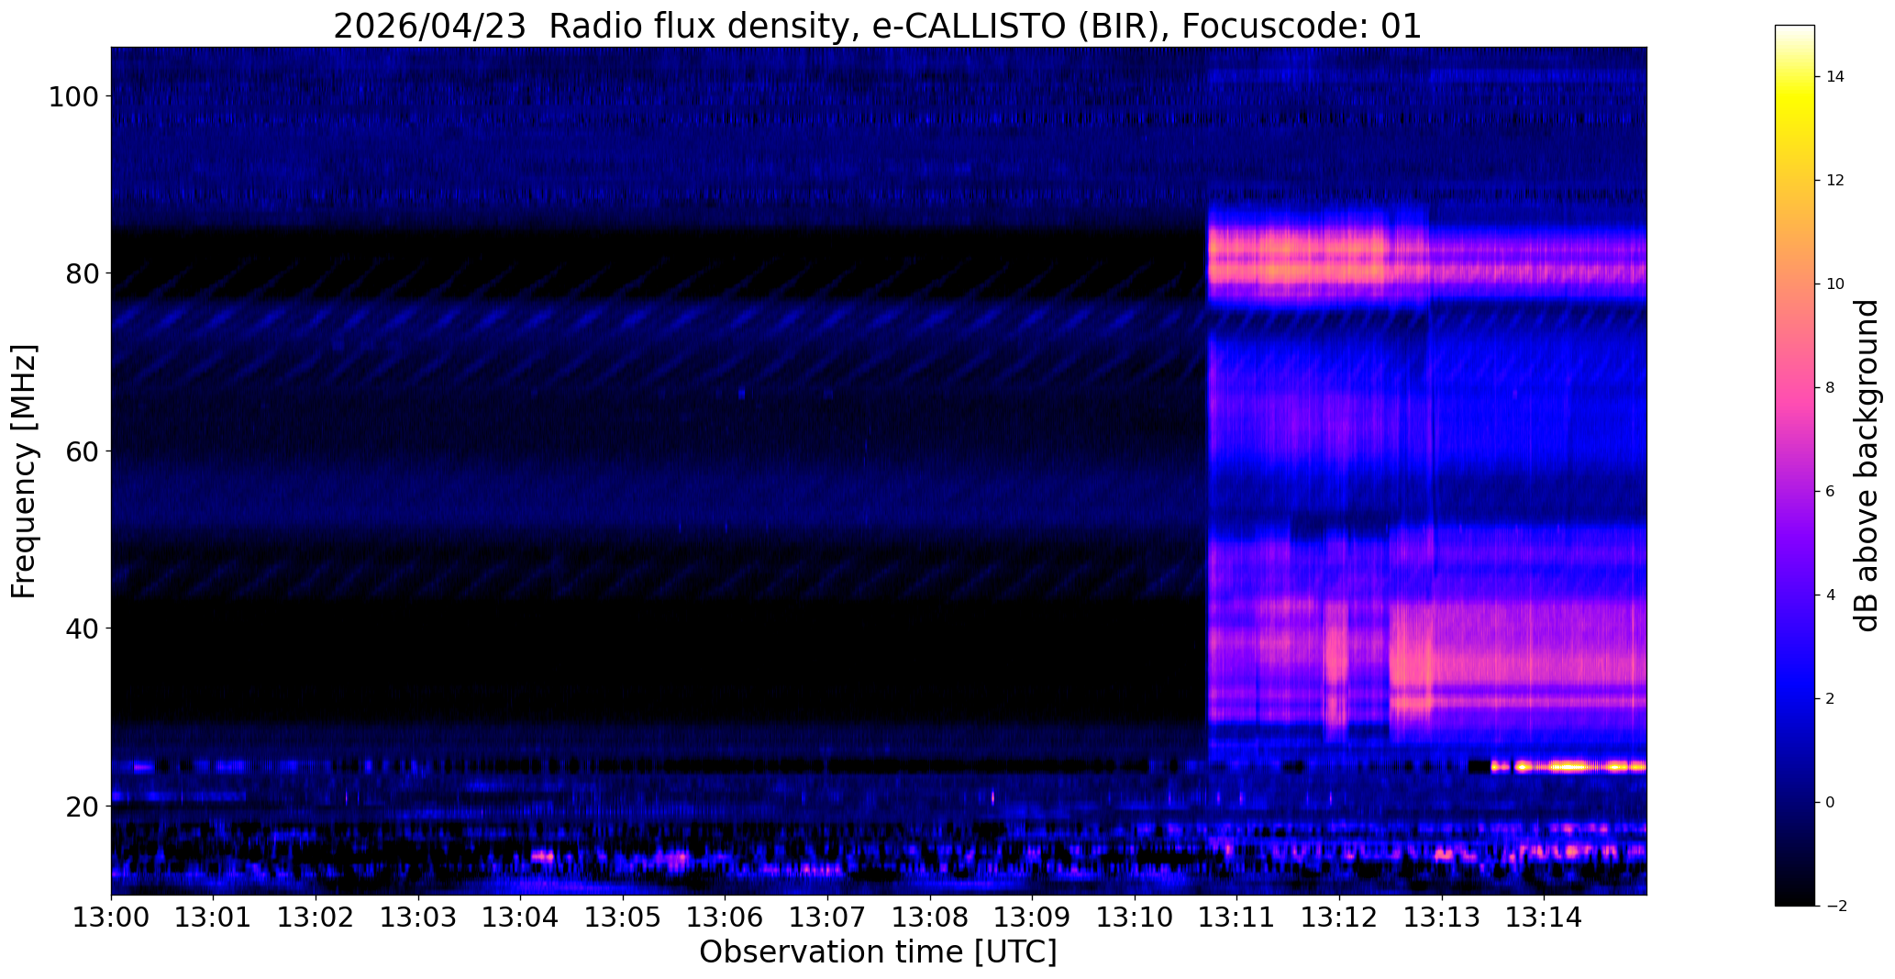Click the colorbar gradient strip
The image size is (1895, 979).
tap(1795, 465)
